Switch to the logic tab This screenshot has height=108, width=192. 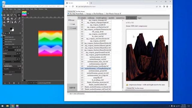point(139,18)
